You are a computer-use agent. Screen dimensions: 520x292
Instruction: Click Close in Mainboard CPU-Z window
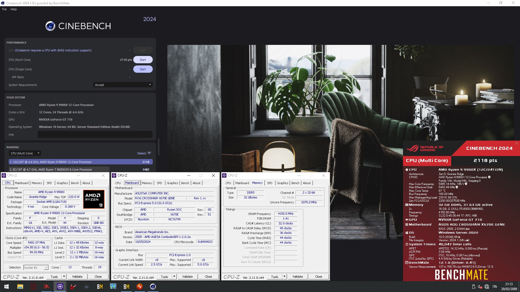click(x=208, y=277)
